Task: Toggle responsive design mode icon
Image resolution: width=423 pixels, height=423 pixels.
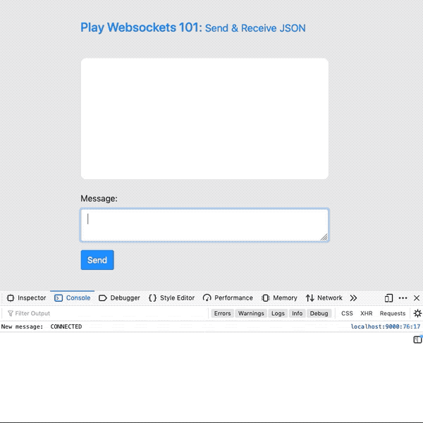Action: (x=388, y=298)
